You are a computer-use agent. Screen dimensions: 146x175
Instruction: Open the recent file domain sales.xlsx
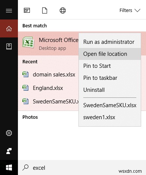49,75
